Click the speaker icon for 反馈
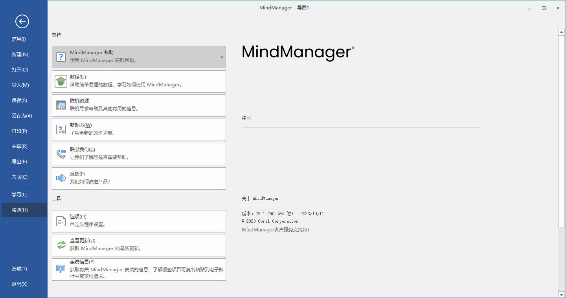This screenshot has width=566, height=298. click(61, 178)
